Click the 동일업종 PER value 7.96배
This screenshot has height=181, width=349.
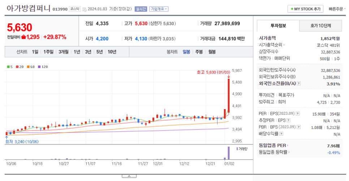333,146
